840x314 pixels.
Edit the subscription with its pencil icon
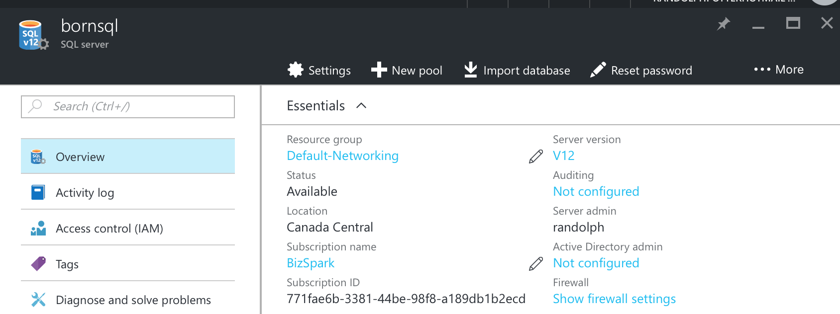coord(536,264)
